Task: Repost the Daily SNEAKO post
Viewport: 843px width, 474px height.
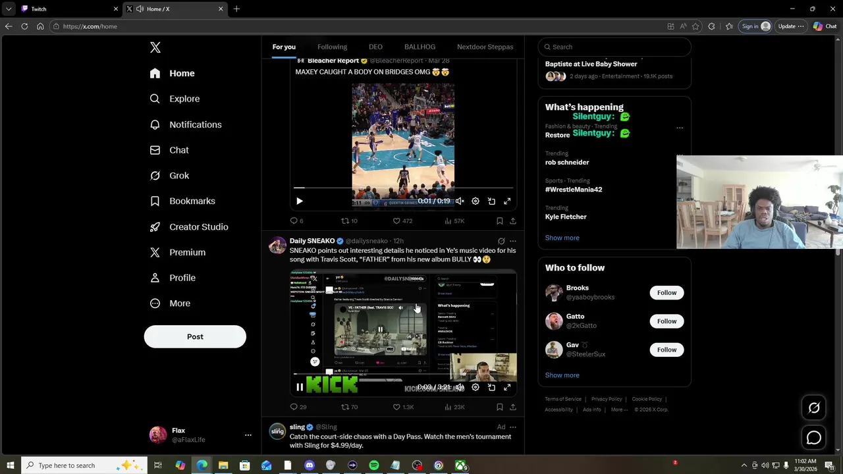Action: click(x=349, y=407)
